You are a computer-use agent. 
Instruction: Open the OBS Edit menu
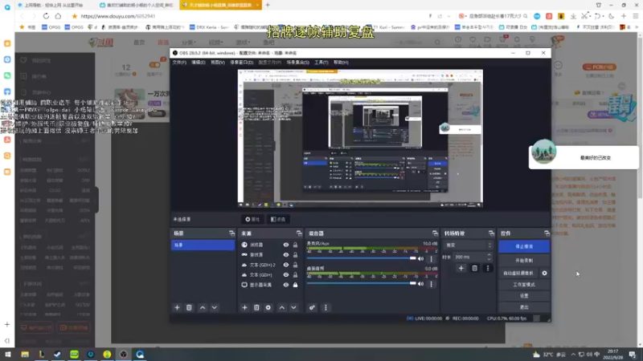click(x=198, y=63)
